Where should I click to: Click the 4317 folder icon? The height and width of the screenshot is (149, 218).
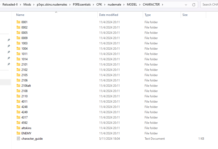pos(18,117)
